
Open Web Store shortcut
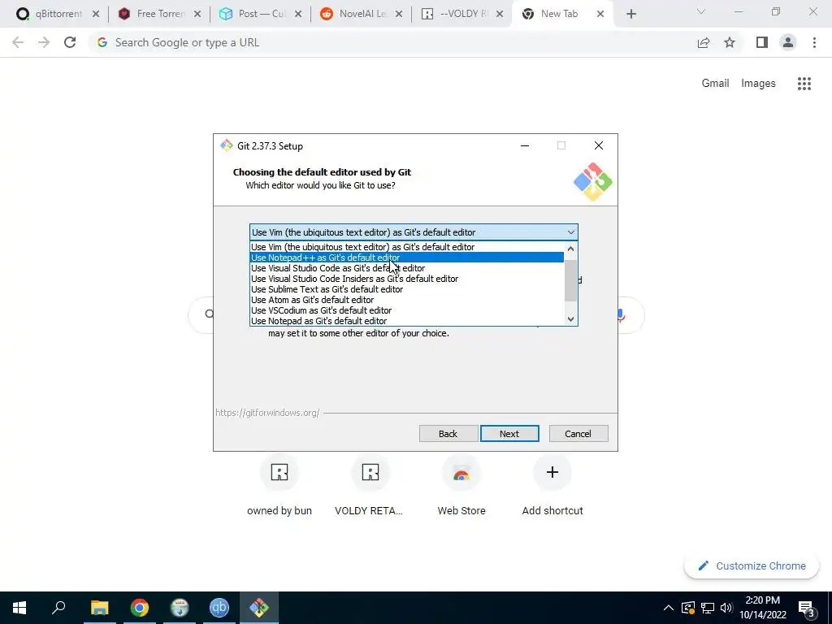(461, 485)
